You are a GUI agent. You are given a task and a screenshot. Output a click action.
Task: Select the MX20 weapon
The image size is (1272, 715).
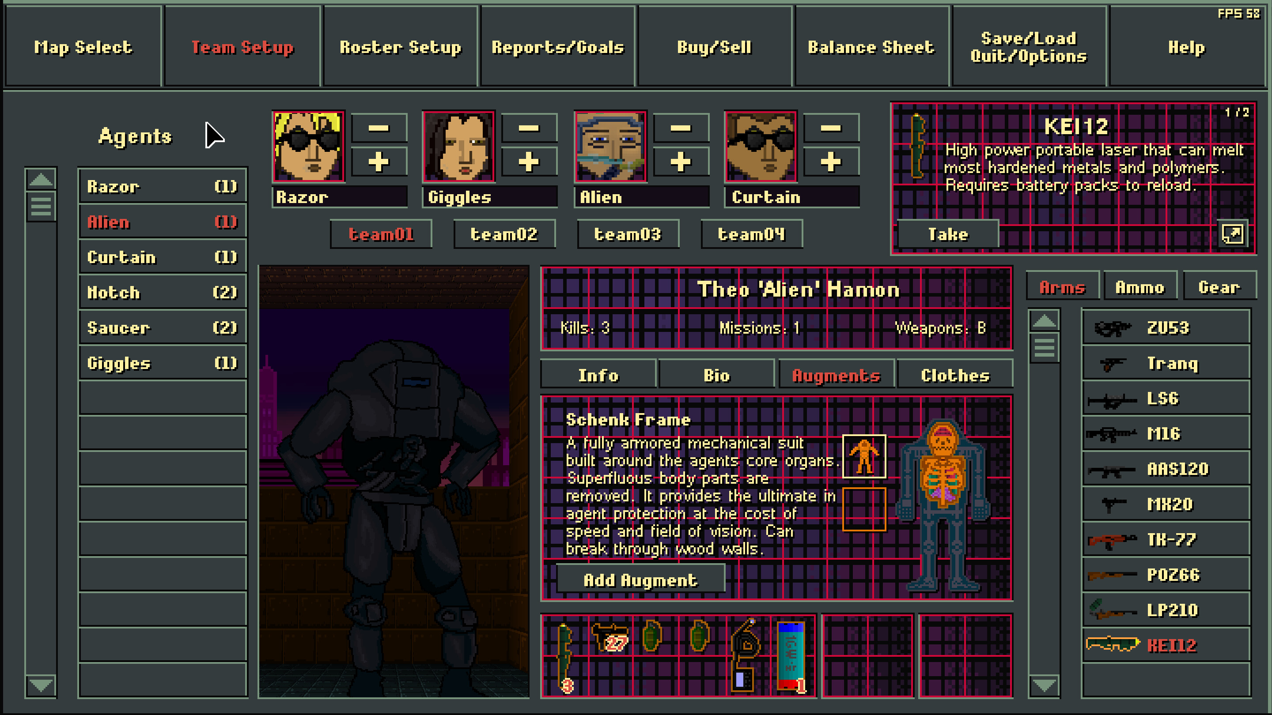click(x=1166, y=504)
